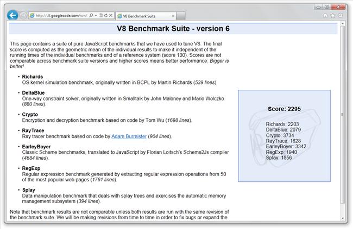This screenshot has width=353, height=229.
Task: Refresh the page with the reload icon
Action: (105, 16)
